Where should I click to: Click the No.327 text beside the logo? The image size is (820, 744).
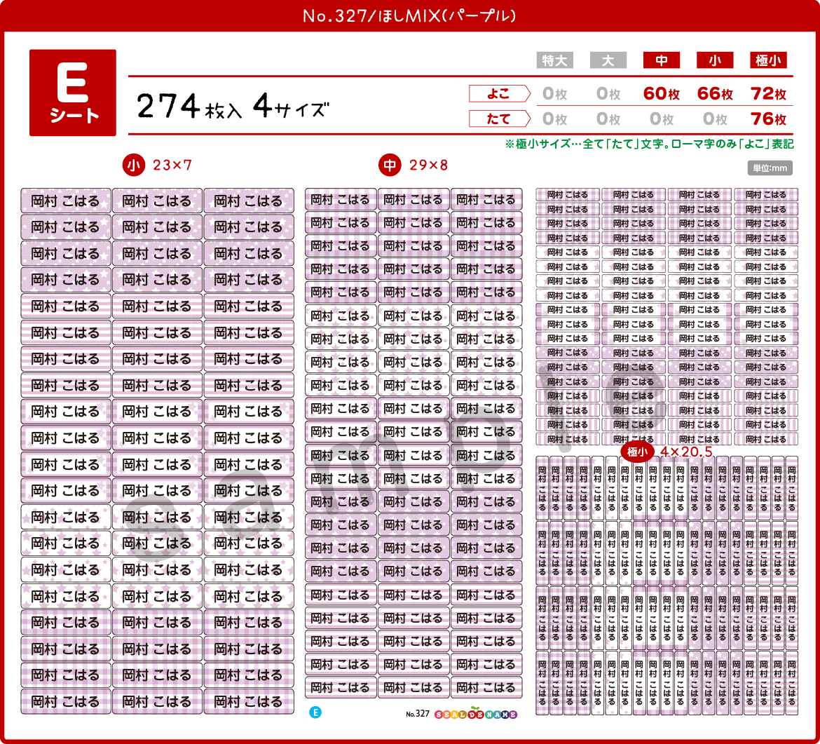(417, 714)
